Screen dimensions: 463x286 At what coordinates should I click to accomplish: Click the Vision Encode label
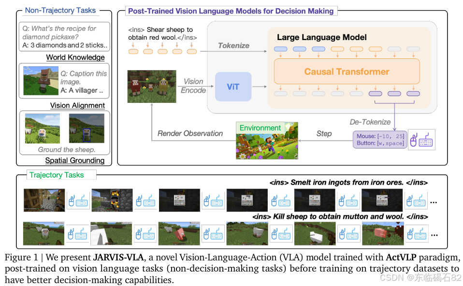point(193,86)
